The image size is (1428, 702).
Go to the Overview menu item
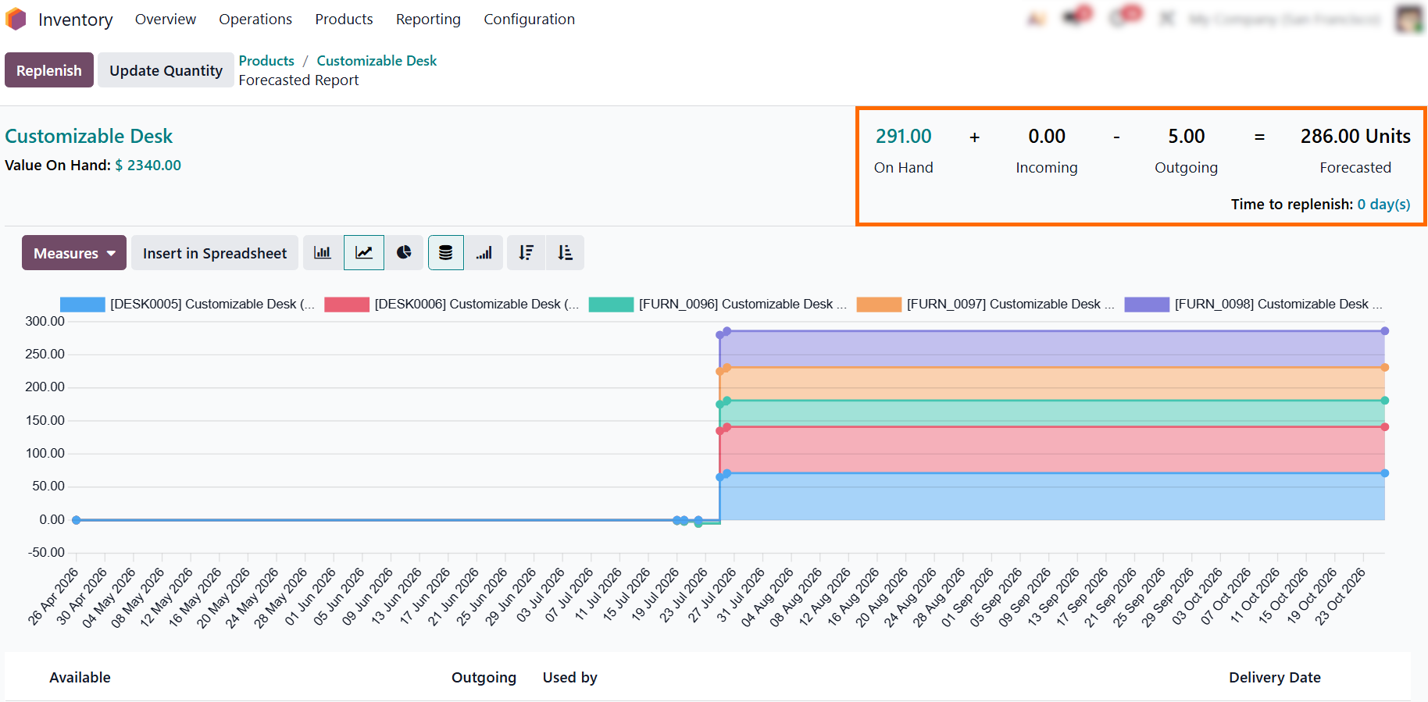tap(166, 20)
